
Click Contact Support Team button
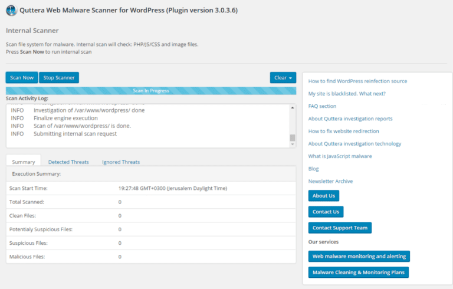tap(340, 228)
